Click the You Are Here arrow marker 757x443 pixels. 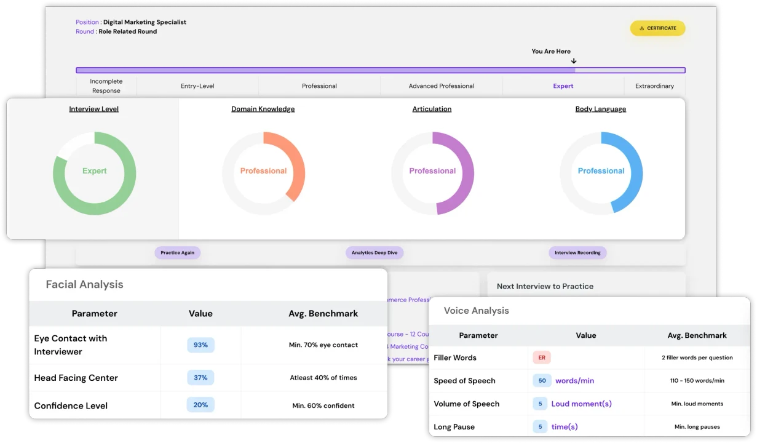pyautogui.click(x=574, y=61)
